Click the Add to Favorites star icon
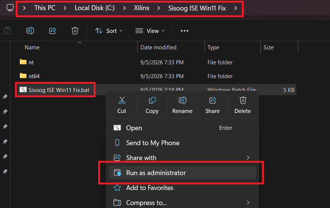The width and height of the screenshot is (330, 208). (x=117, y=188)
